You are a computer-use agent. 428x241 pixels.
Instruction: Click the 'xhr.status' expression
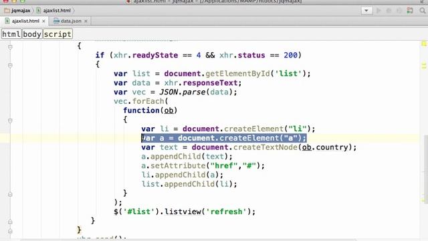click(242, 55)
